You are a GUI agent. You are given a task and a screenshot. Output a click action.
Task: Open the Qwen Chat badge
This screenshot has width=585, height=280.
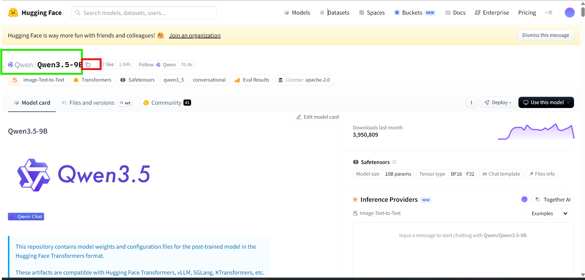coord(26,217)
